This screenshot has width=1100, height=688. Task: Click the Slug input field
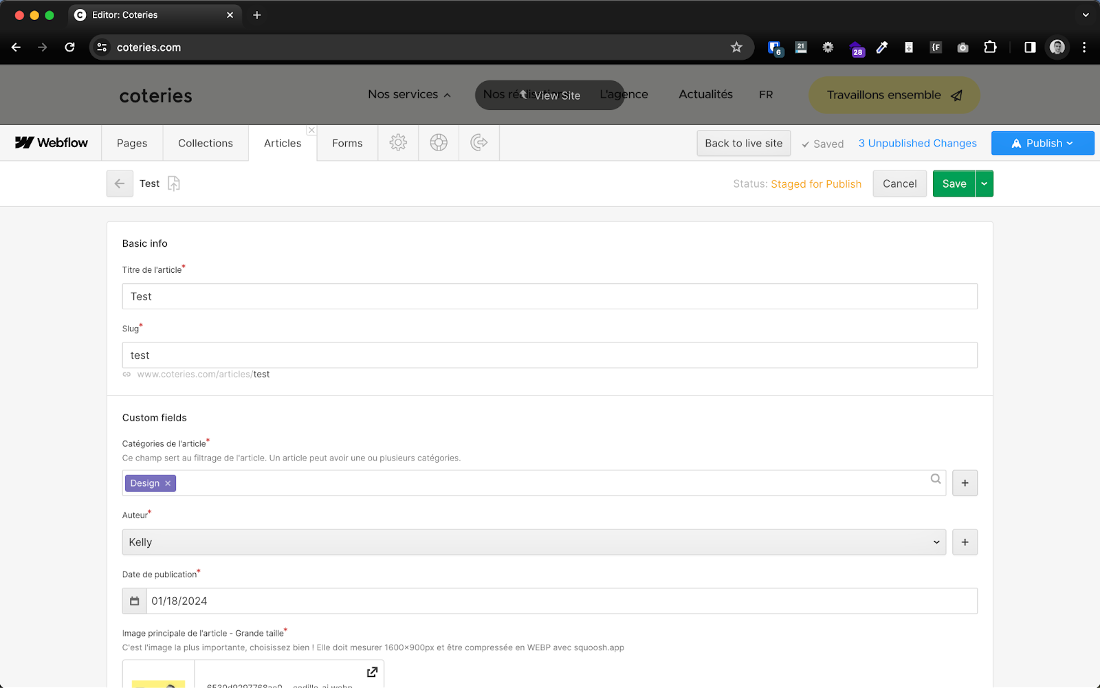[x=550, y=355]
